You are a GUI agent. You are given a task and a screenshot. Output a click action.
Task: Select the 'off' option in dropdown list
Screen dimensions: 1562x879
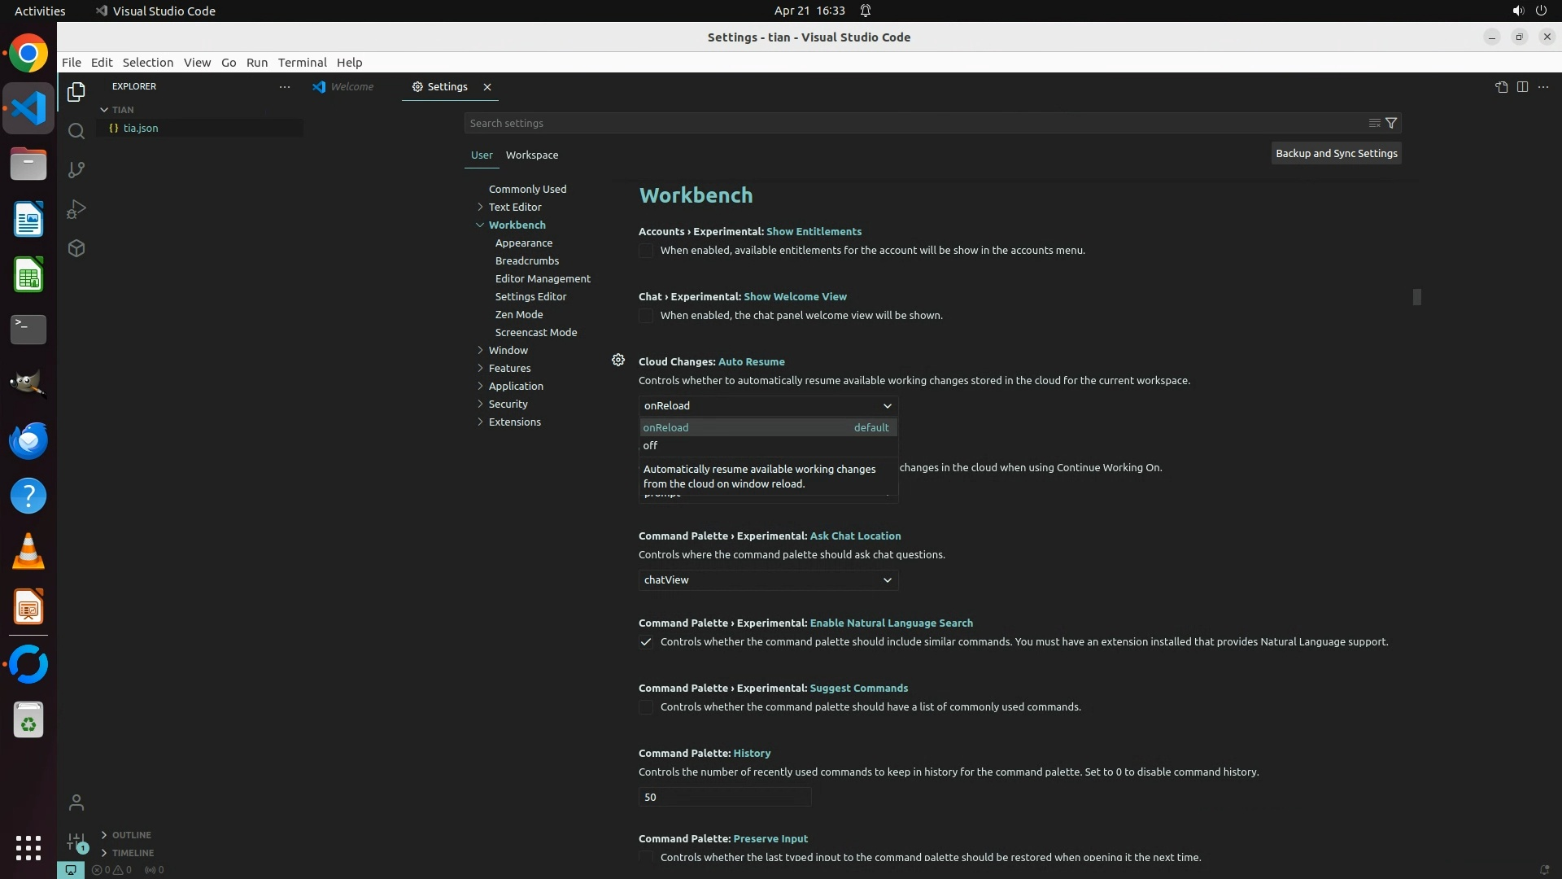[x=651, y=445]
